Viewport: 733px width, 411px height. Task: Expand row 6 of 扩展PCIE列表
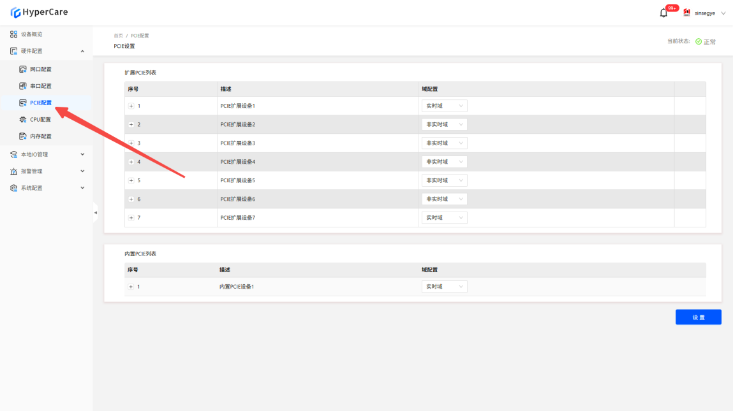click(x=131, y=199)
